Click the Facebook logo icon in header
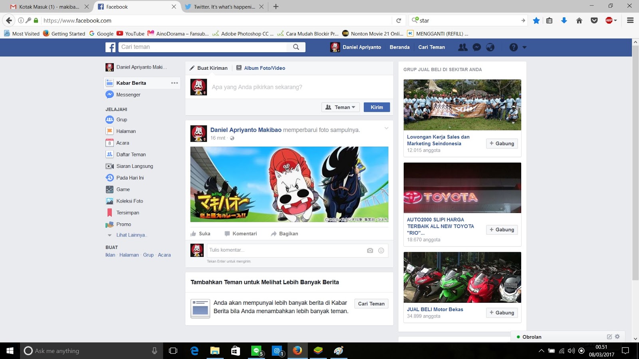The width and height of the screenshot is (639, 359). [111, 47]
